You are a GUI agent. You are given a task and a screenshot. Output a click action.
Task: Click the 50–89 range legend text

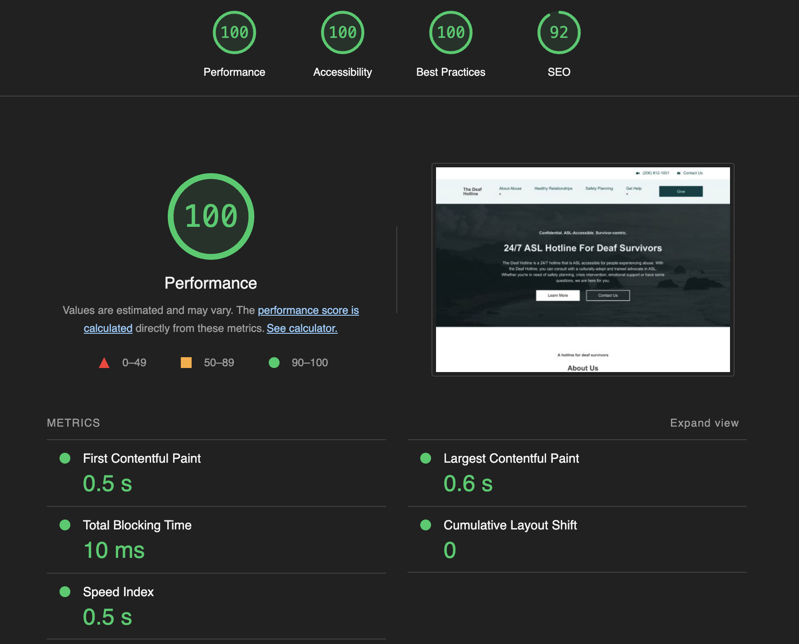(219, 363)
